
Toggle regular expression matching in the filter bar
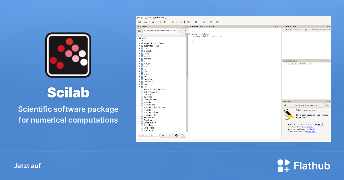pyautogui.click(x=170, y=135)
